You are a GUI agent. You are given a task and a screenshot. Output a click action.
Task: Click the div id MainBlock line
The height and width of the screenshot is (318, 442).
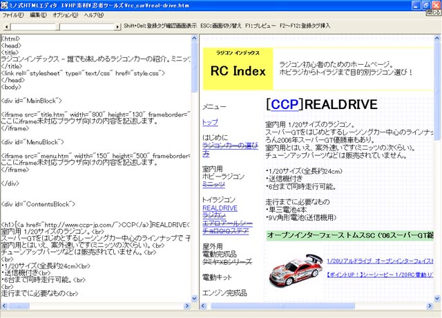31,101
